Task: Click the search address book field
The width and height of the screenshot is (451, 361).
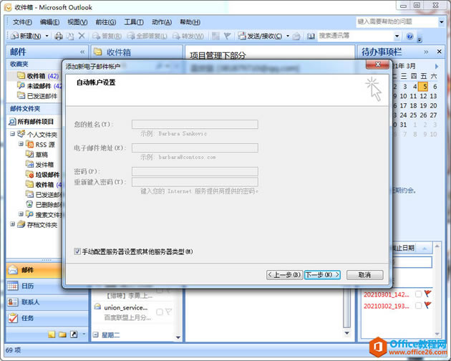Action: tap(356, 36)
